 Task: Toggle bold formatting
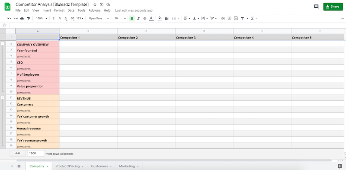pyautogui.click(x=132, y=19)
